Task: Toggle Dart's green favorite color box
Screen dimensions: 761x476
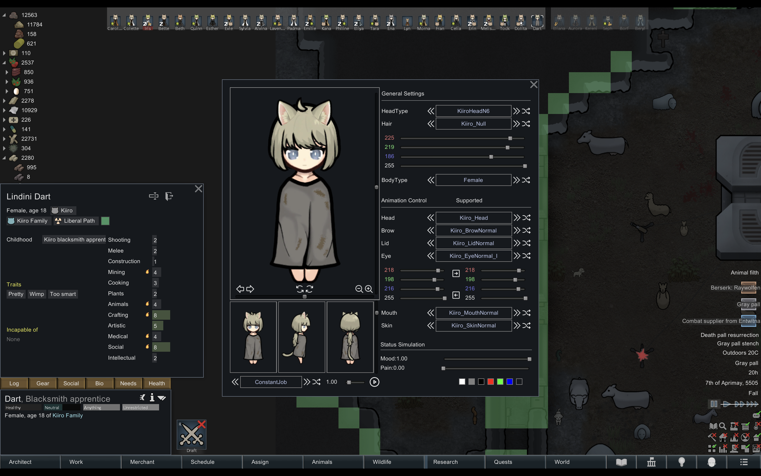Action: [105, 221]
